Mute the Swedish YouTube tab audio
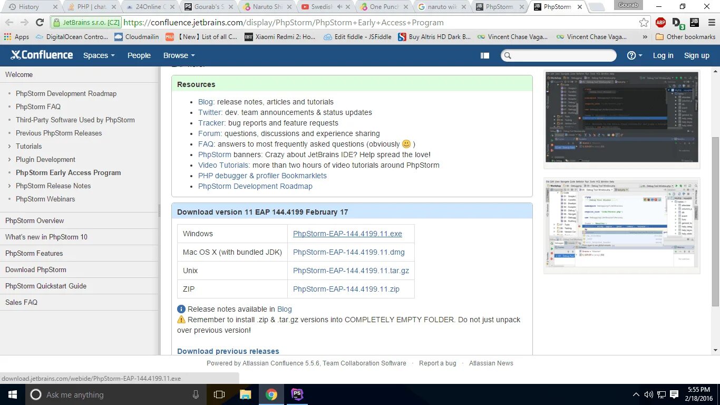Viewport: 720px width, 405px height. click(x=339, y=7)
